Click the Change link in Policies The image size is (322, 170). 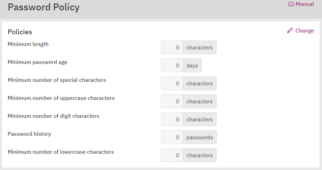[301, 31]
